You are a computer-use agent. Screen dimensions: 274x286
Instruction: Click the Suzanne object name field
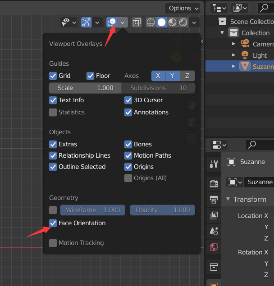tap(259, 182)
